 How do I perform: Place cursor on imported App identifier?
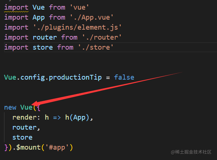pos(39,18)
